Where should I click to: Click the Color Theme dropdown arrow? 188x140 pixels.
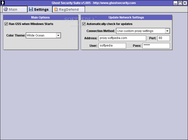[58, 35]
